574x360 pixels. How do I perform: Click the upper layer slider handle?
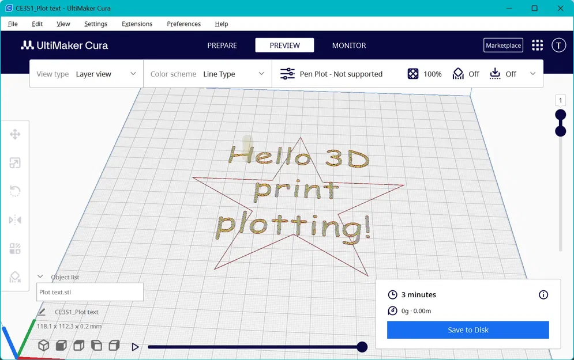[x=561, y=115]
